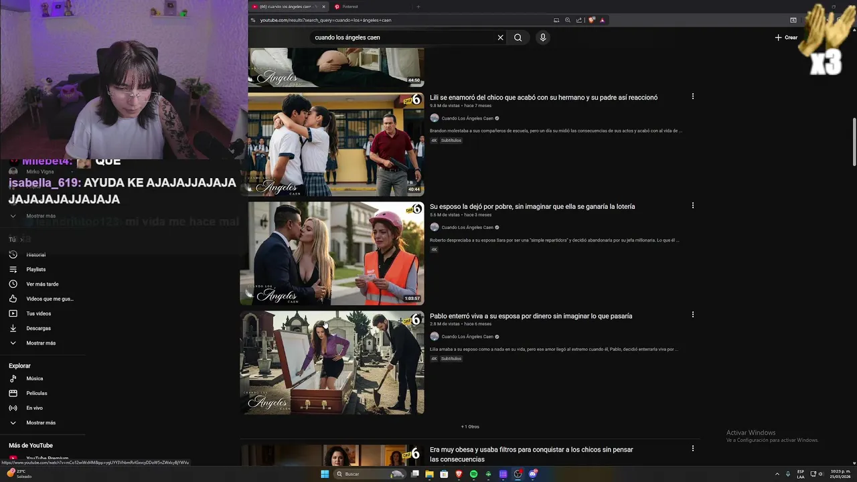
Task: Open options menu for Era muy obesa video
Action: pos(693,449)
